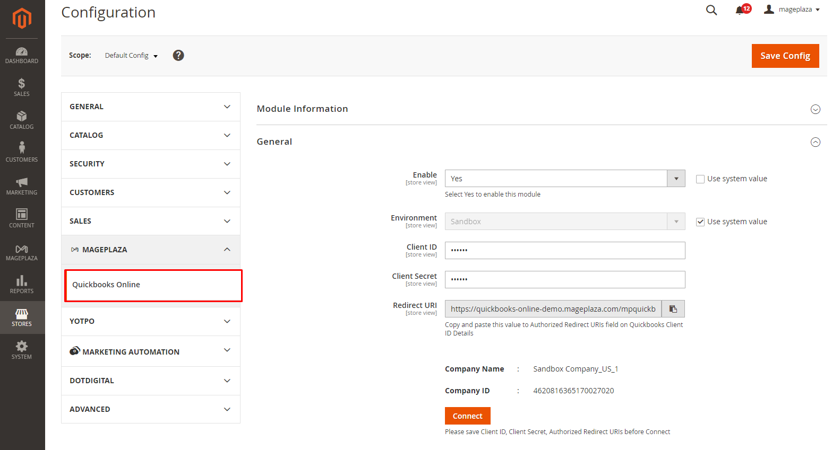Viewport: 832px width, 450px height.
Task: Expand the CATALOG config tab
Action: click(151, 135)
